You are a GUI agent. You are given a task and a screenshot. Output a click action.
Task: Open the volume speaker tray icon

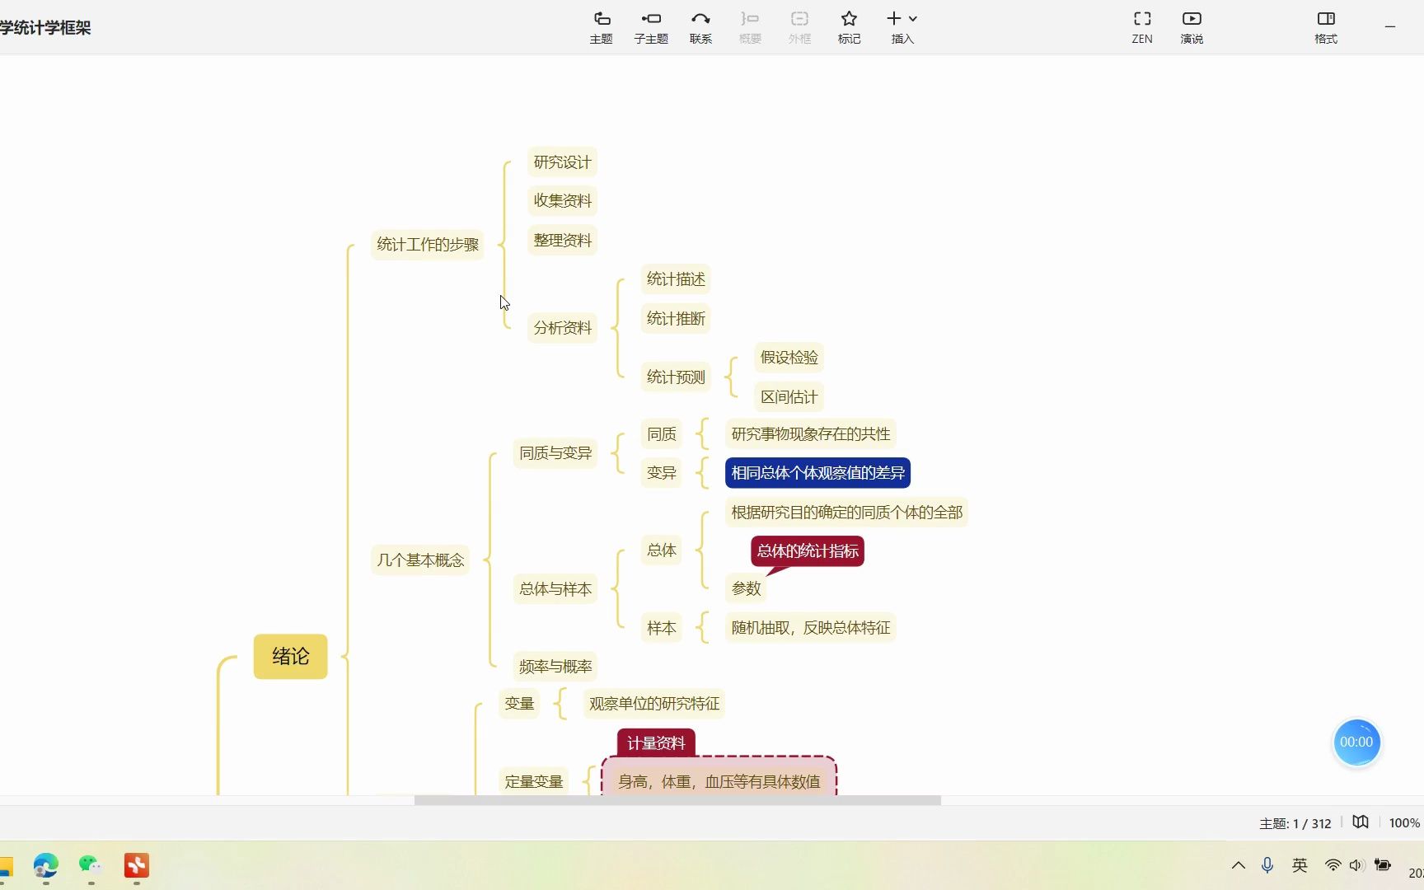(x=1356, y=865)
